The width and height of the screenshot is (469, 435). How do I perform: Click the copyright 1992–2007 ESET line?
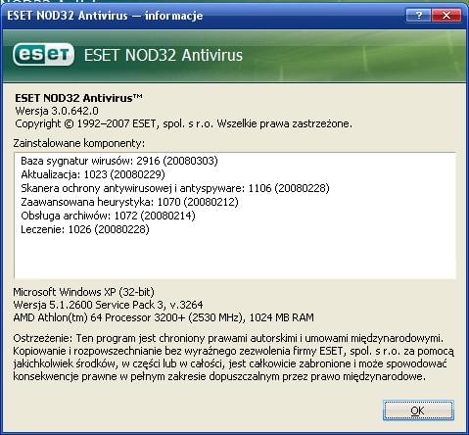[x=184, y=123]
